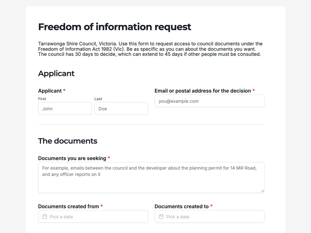The height and width of the screenshot is (233, 311).
Task: Open the Documents created to date picker
Action: pos(209,216)
